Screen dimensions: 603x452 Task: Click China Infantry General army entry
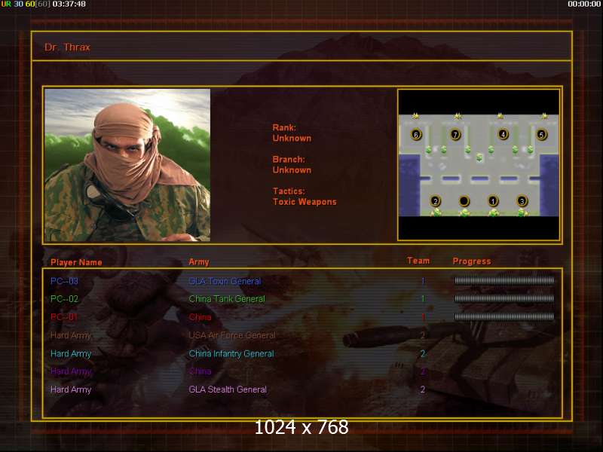[231, 353]
